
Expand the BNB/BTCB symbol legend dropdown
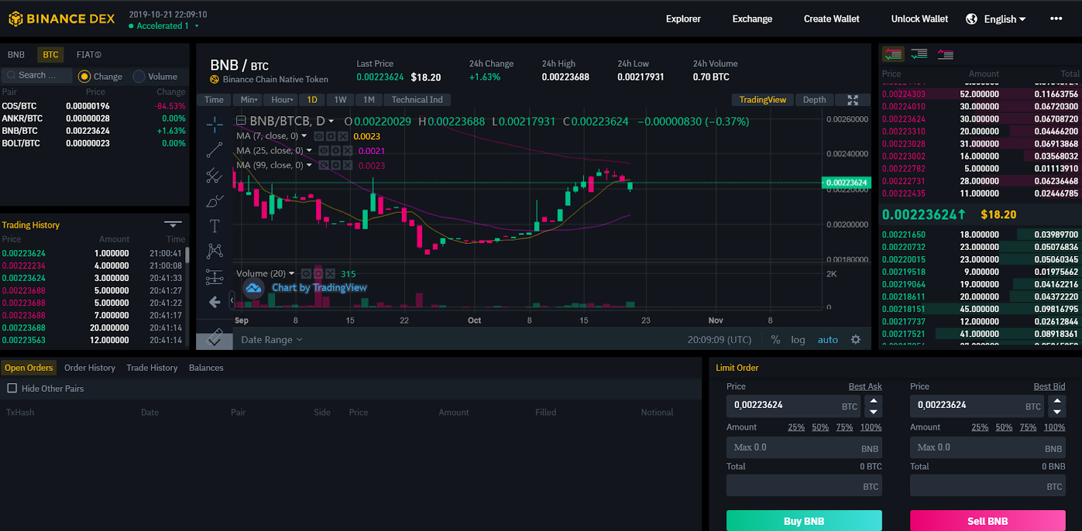click(331, 122)
